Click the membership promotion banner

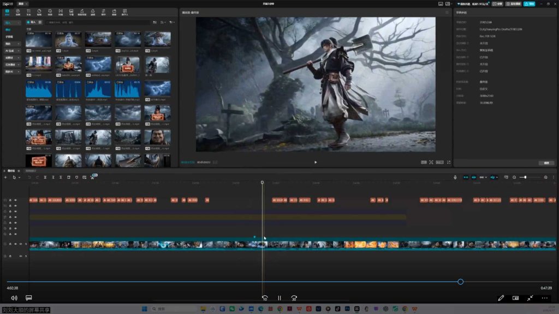point(472,4)
